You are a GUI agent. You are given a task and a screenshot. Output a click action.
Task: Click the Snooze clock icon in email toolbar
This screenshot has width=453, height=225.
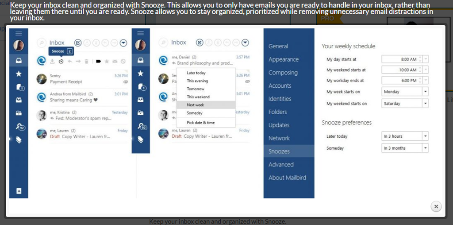click(61, 61)
